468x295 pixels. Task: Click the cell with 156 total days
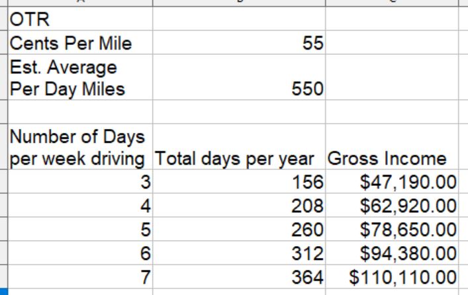(x=239, y=181)
